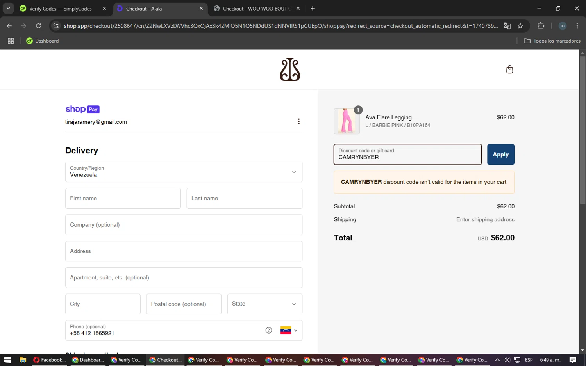
Task: Open the browser extensions puzzle icon
Action: [541, 26]
